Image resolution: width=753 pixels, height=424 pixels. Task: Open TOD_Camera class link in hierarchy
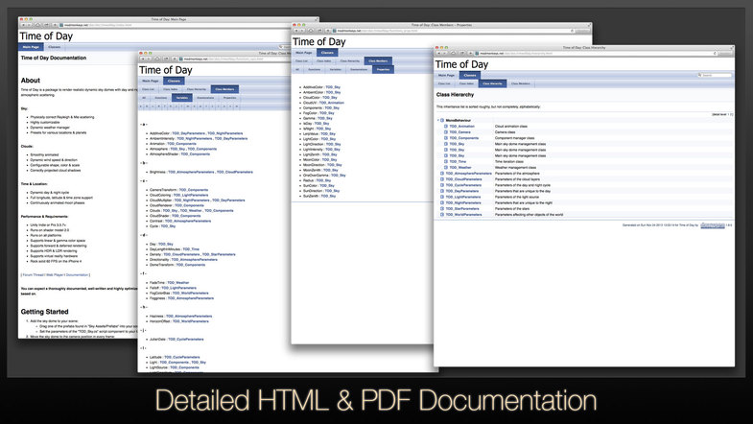click(460, 132)
